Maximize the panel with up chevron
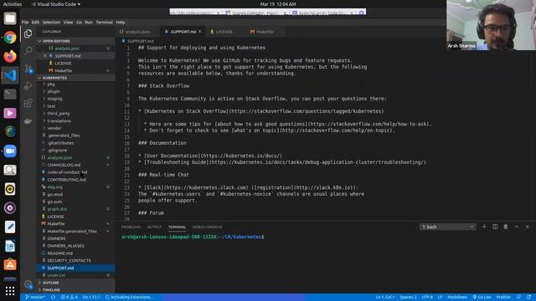The image size is (536, 301). [517, 227]
